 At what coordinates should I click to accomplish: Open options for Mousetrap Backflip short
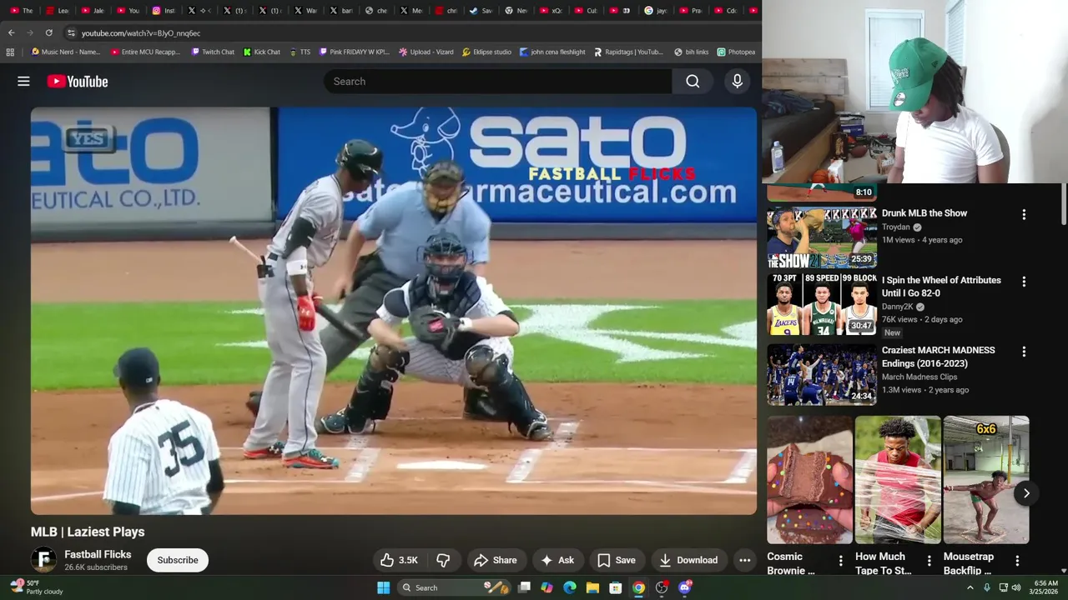click(1017, 561)
